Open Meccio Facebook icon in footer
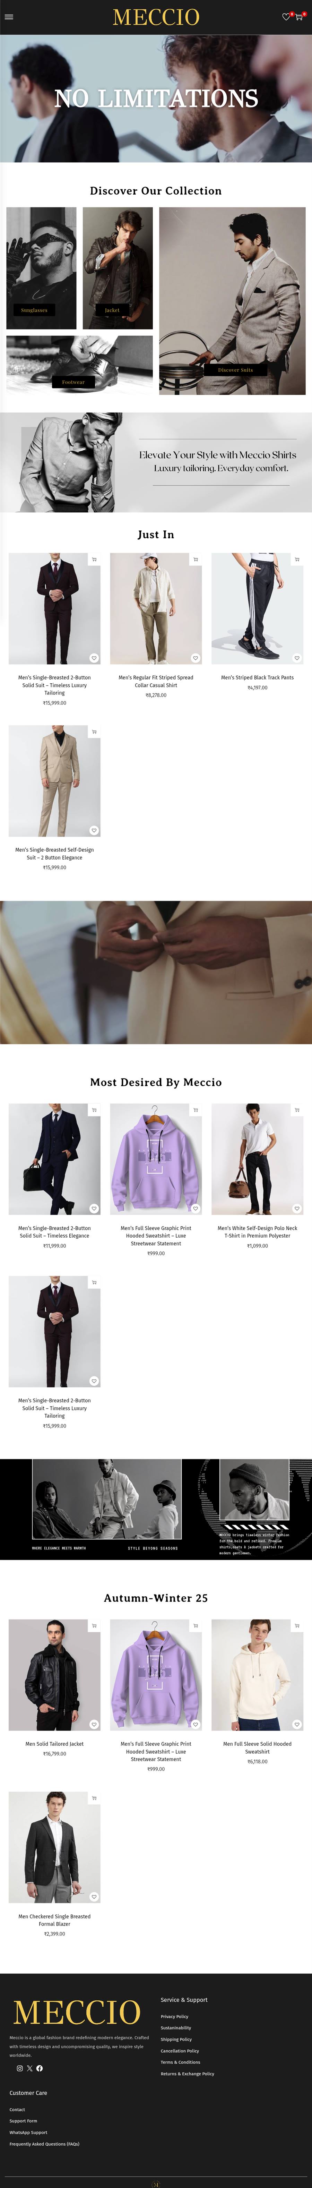The width and height of the screenshot is (312, 2188). pyautogui.click(x=39, y=2068)
